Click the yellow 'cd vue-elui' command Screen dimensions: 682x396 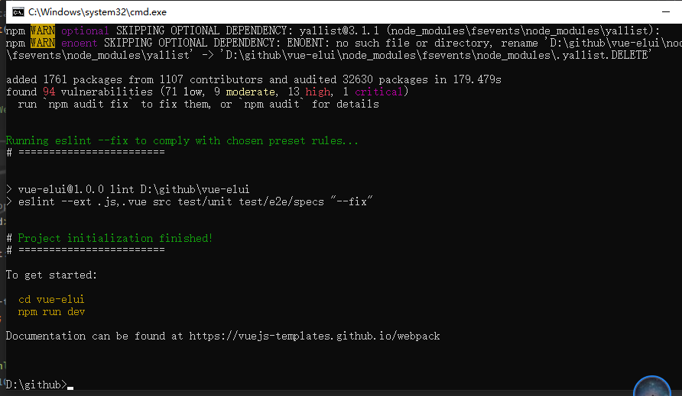point(51,299)
